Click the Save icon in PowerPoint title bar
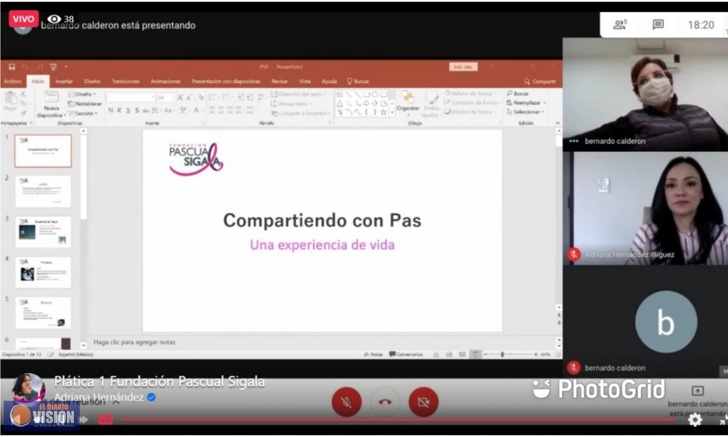This screenshot has height=437, width=728. click(x=12, y=67)
